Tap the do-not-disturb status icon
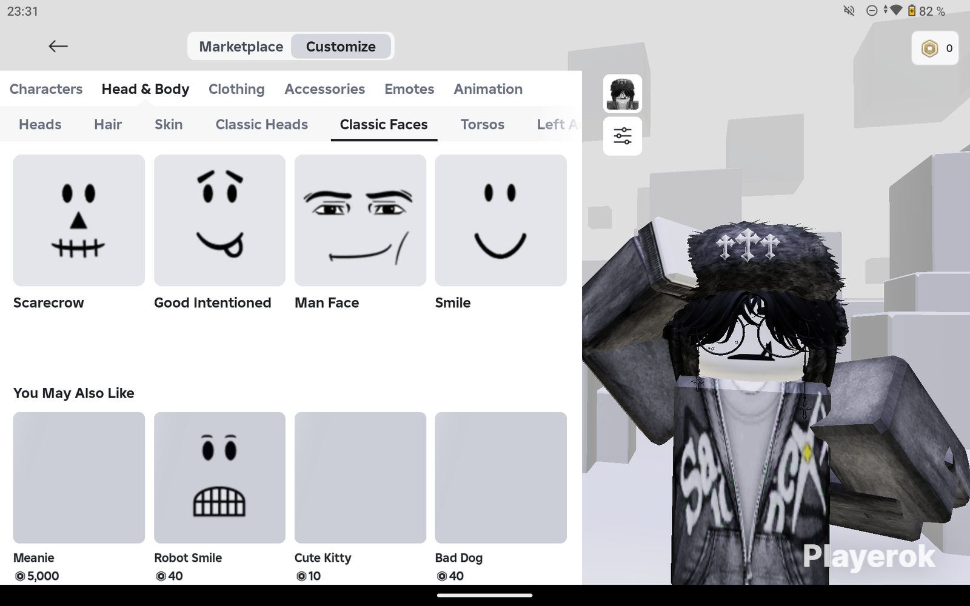The height and width of the screenshot is (606, 970). coord(872,11)
